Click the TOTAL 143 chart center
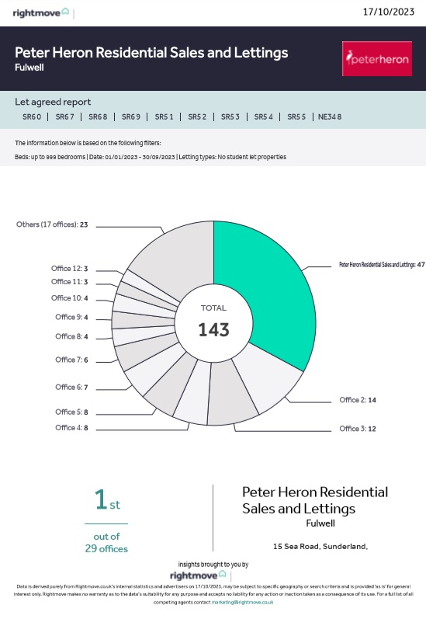Viewport: 426px width, 633px height. coord(213,323)
